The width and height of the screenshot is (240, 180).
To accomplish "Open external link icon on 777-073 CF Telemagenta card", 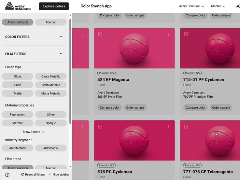I will 186,127.
